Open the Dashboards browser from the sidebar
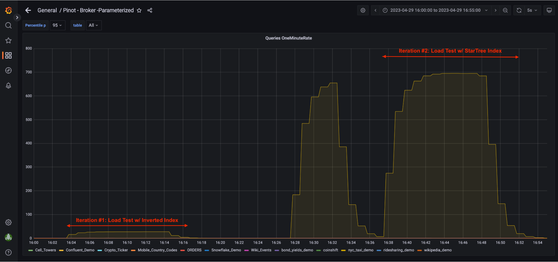 pos(8,55)
